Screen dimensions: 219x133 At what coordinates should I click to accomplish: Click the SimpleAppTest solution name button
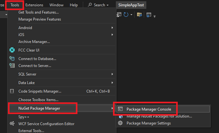tap(131, 5)
